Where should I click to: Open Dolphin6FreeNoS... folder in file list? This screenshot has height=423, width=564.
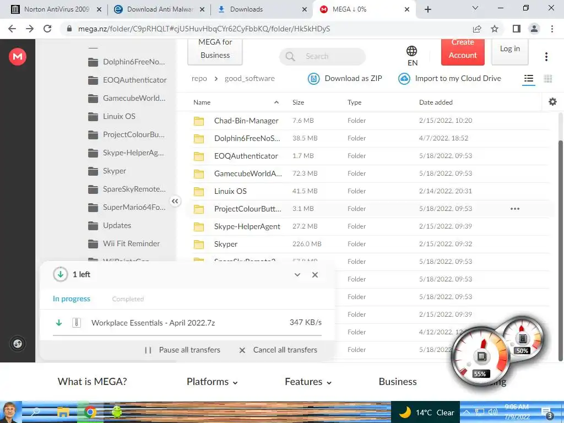(x=371, y=138)
